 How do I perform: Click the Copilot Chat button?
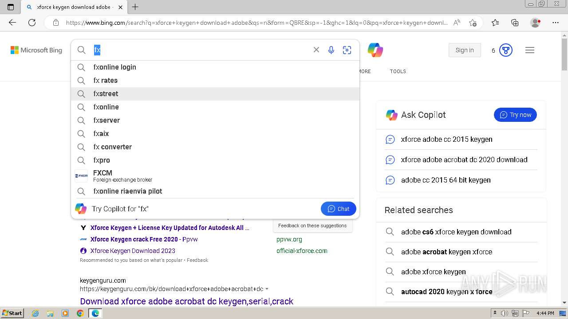(338, 209)
